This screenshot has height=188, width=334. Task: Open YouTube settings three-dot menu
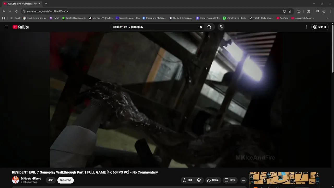click(x=306, y=27)
